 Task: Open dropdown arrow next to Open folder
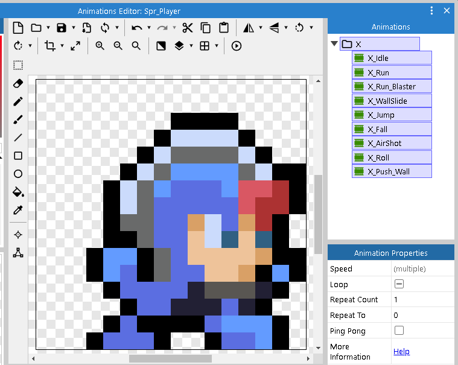point(48,28)
